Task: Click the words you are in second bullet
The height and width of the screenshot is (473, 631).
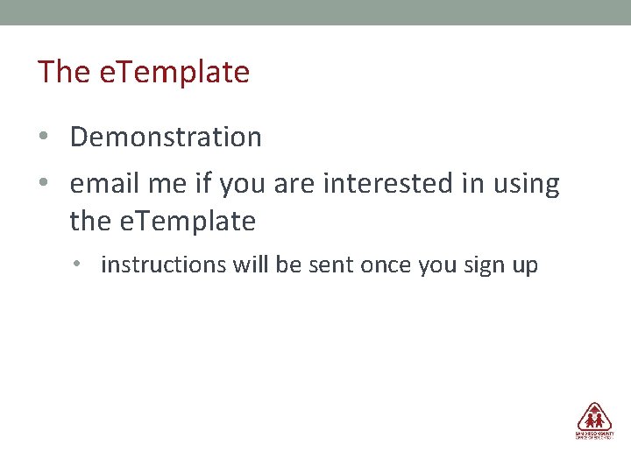Action: coord(266,185)
